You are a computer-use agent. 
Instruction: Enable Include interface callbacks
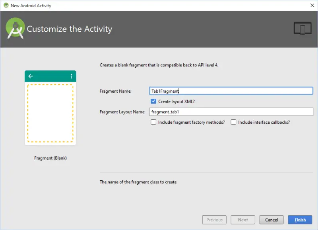point(234,122)
